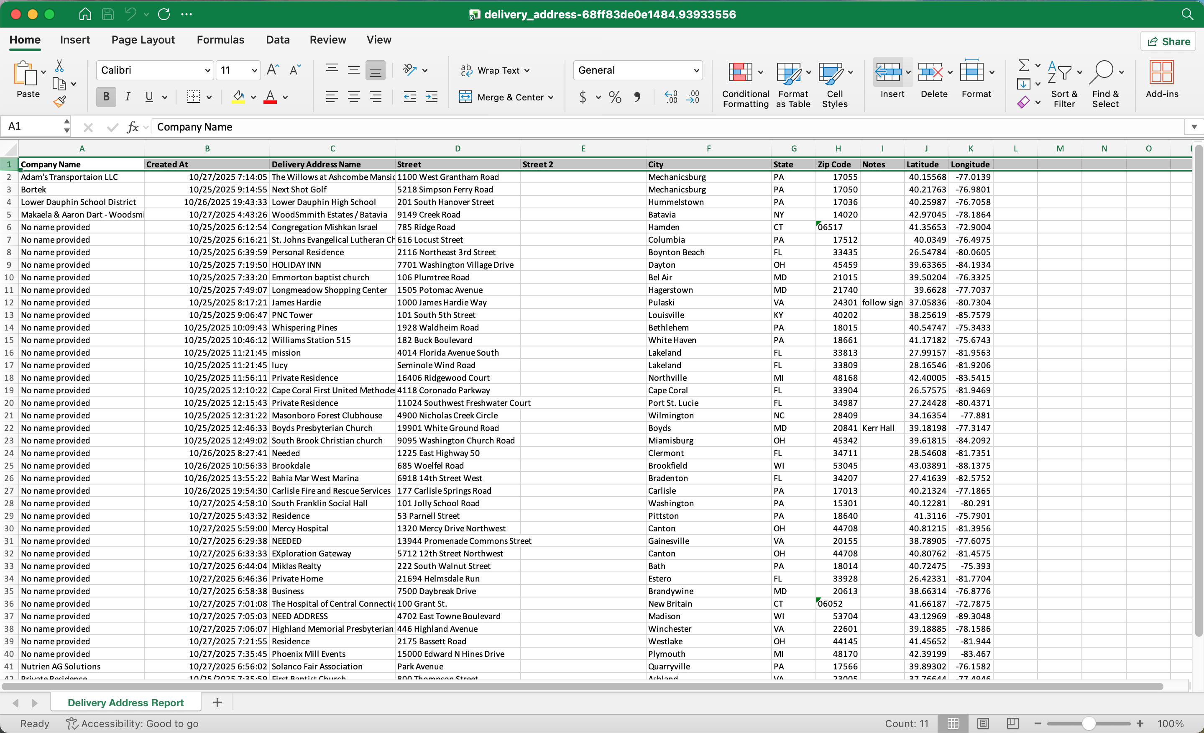1204x733 pixels.
Task: Switch to Page Layout view in status bar
Action: point(983,723)
